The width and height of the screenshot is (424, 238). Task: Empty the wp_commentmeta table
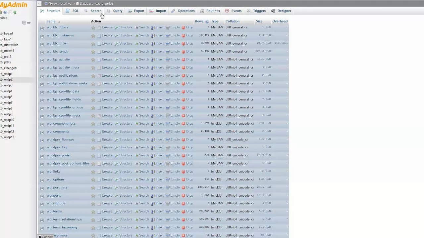pos(173,124)
